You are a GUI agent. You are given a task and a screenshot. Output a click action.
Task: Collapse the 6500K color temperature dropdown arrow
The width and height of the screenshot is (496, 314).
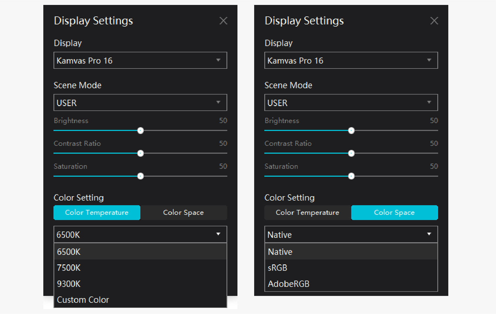click(x=218, y=234)
